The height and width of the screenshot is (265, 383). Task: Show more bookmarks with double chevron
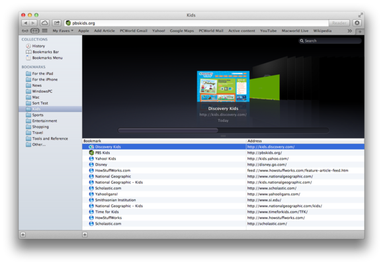pos(350,31)
